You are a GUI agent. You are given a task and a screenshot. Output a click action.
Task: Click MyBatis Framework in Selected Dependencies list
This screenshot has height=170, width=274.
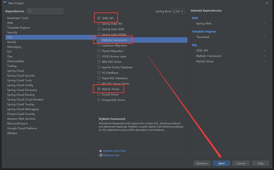coord(209,56)
